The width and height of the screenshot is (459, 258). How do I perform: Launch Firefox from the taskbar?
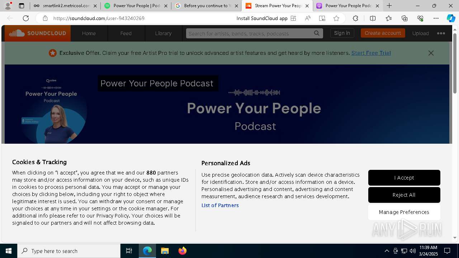[183, 251]
